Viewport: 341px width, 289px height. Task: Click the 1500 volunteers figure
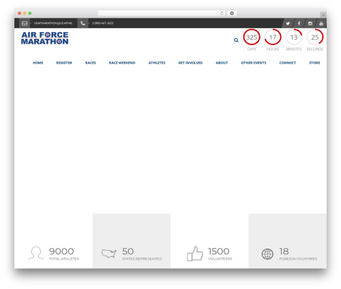[x=219, y=251]
